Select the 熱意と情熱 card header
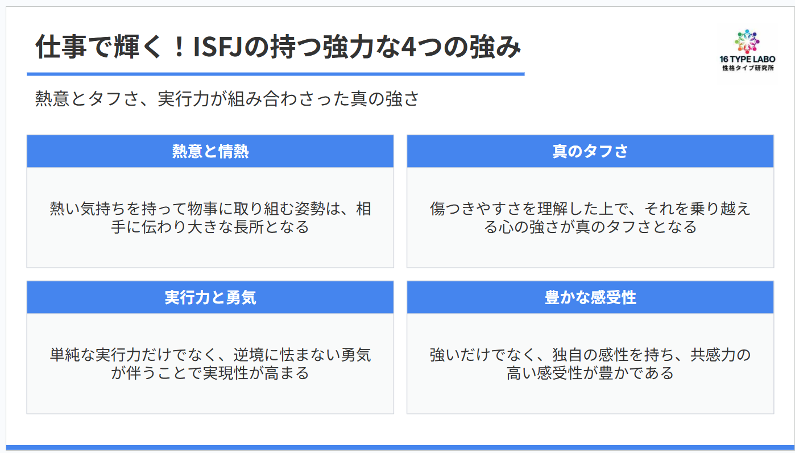The image size is (795, 453). [x=210, y=151]
